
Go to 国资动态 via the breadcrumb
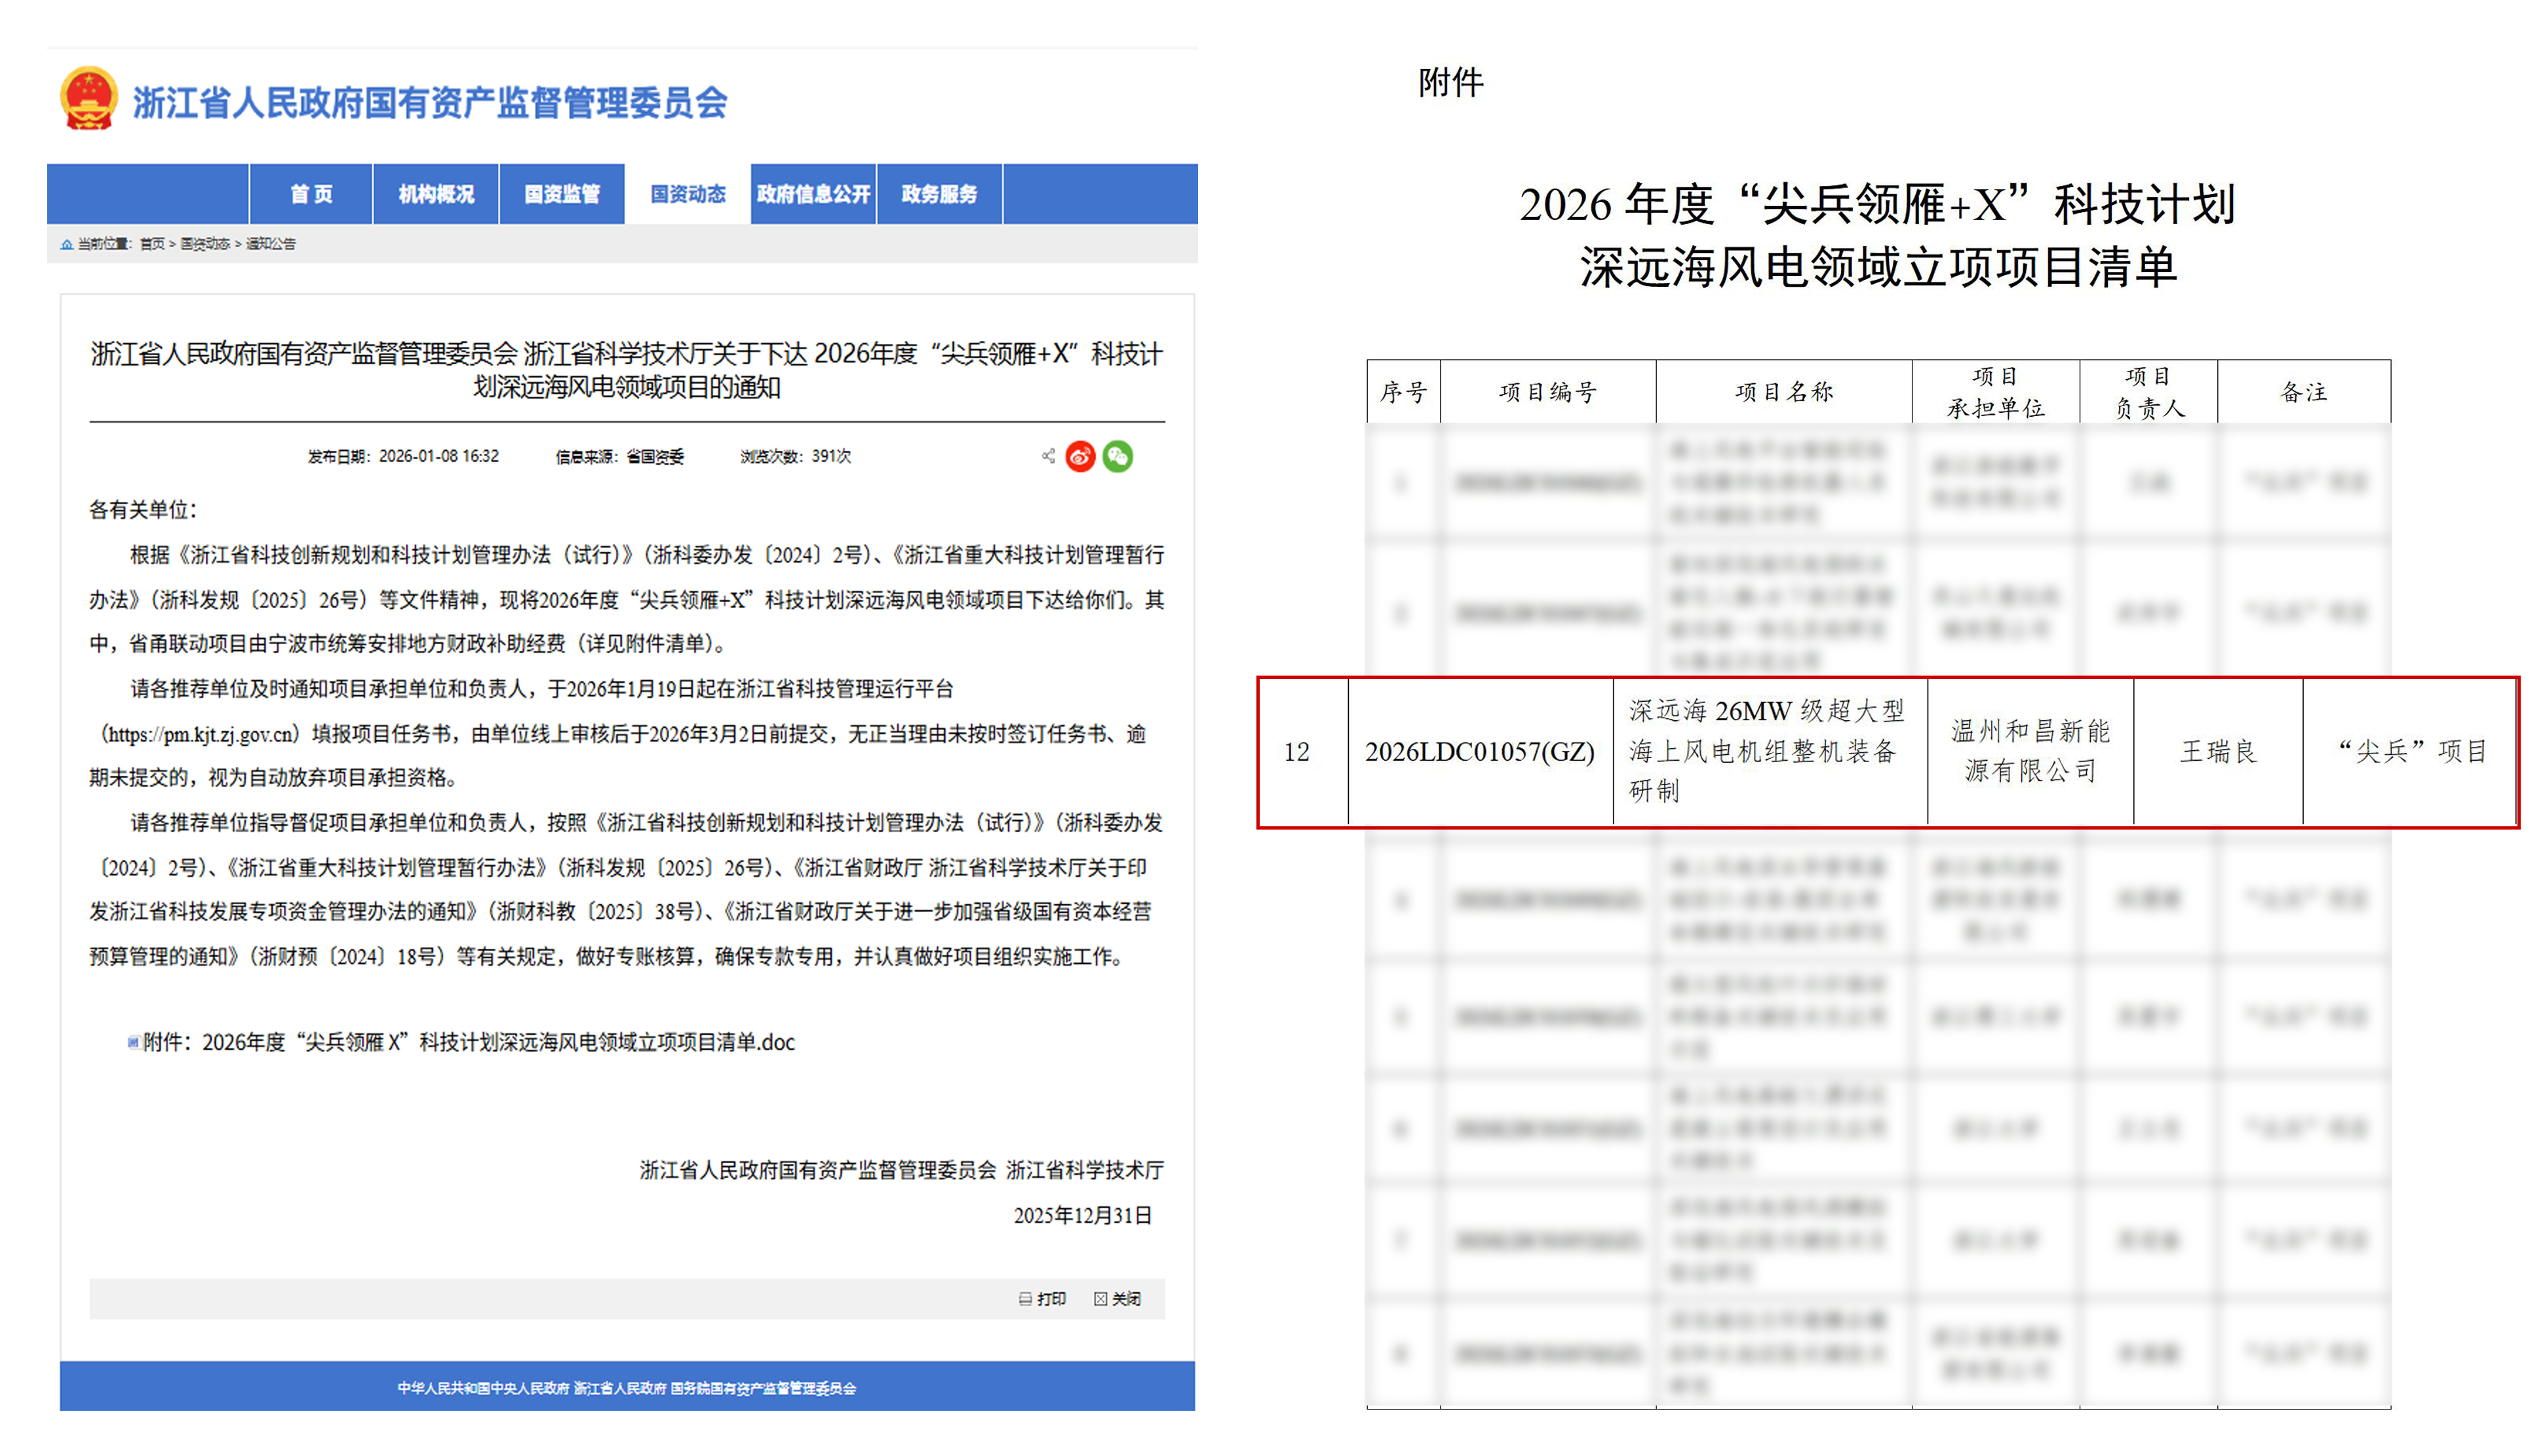[206, 244]
